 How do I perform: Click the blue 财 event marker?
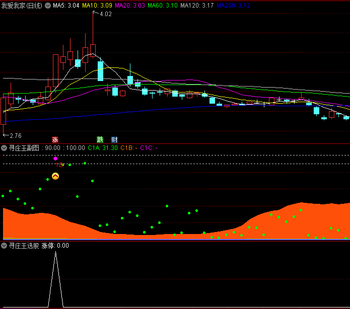pyautogui.click(x=114, y=139)
